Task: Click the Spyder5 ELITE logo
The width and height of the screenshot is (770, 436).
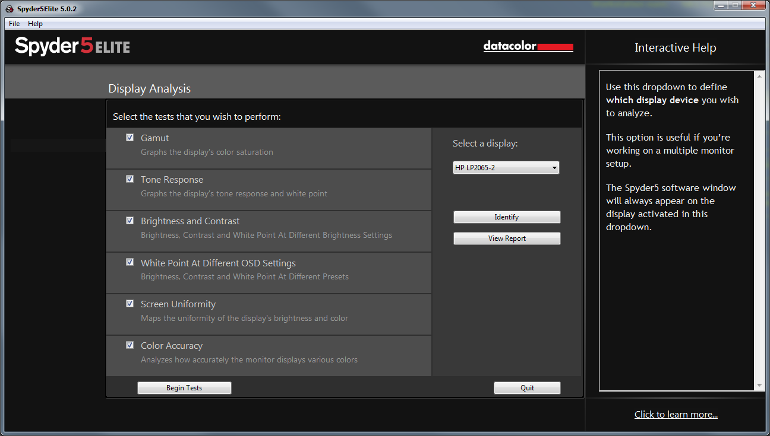Action: pos(72,46)
